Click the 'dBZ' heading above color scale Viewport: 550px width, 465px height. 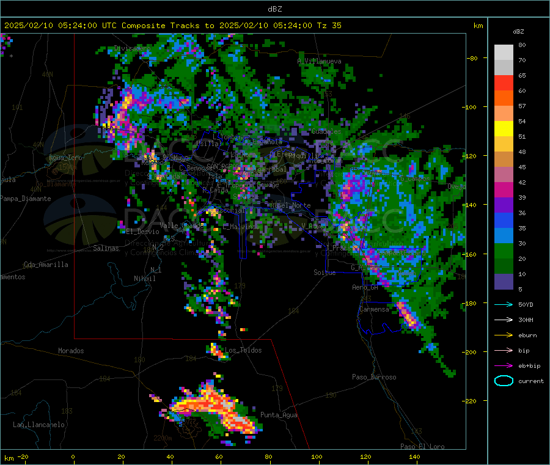click(x=518, y=32)
